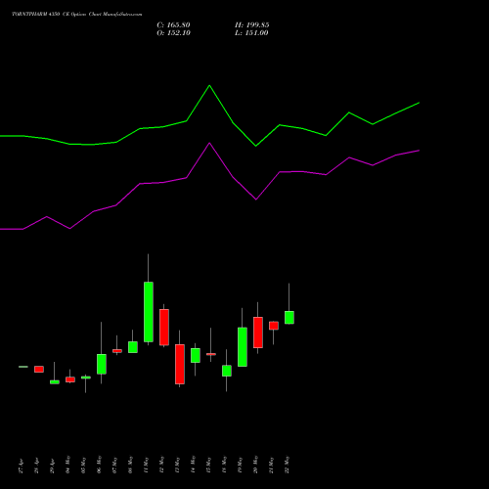Select the 08 May date label
The height and width of the screenshot is (489, 489).
(131, 465)
